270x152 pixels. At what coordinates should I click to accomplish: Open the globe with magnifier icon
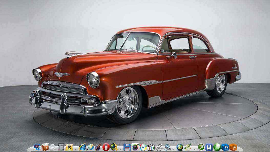coord(90,147)
